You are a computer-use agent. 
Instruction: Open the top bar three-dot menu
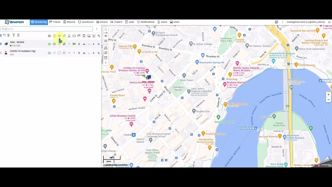point(282,22)
